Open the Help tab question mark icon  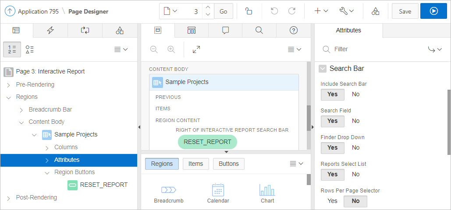click(294, 30)
